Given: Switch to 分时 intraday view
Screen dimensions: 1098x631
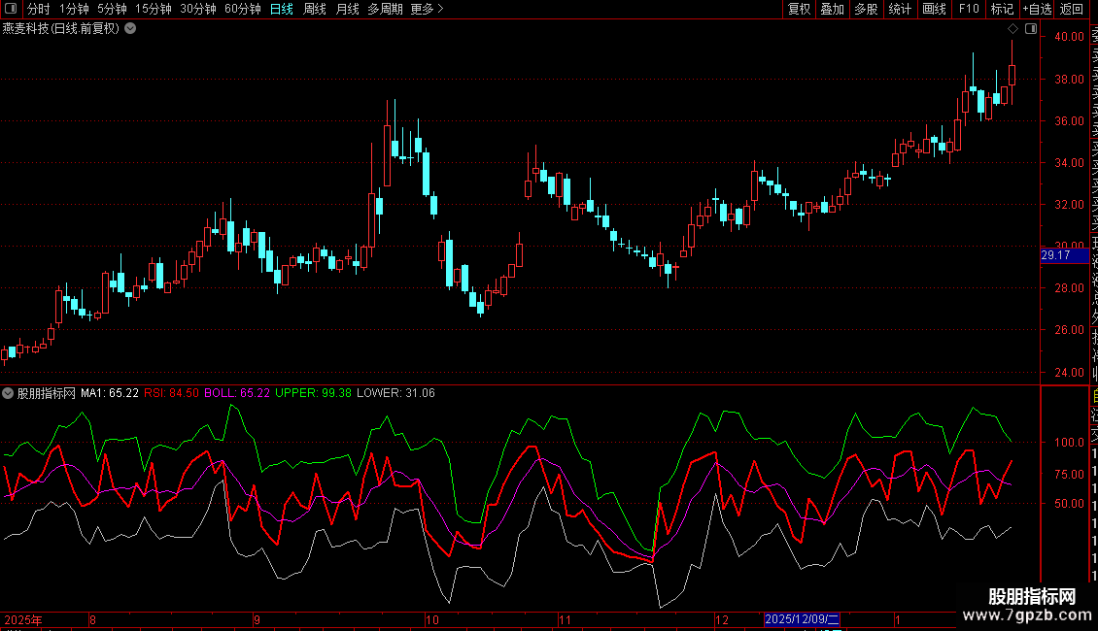Looking at the screenshot, I should pyautogui.click(x=39, y=9).
